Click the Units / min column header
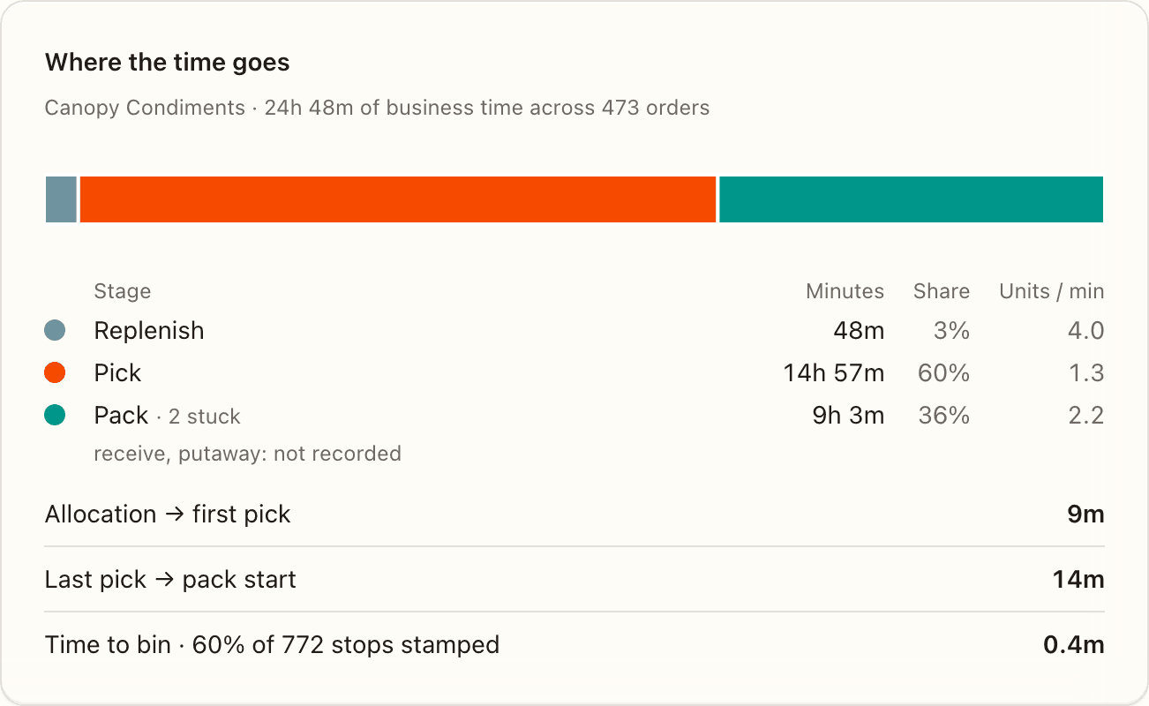 [1051, 291]
